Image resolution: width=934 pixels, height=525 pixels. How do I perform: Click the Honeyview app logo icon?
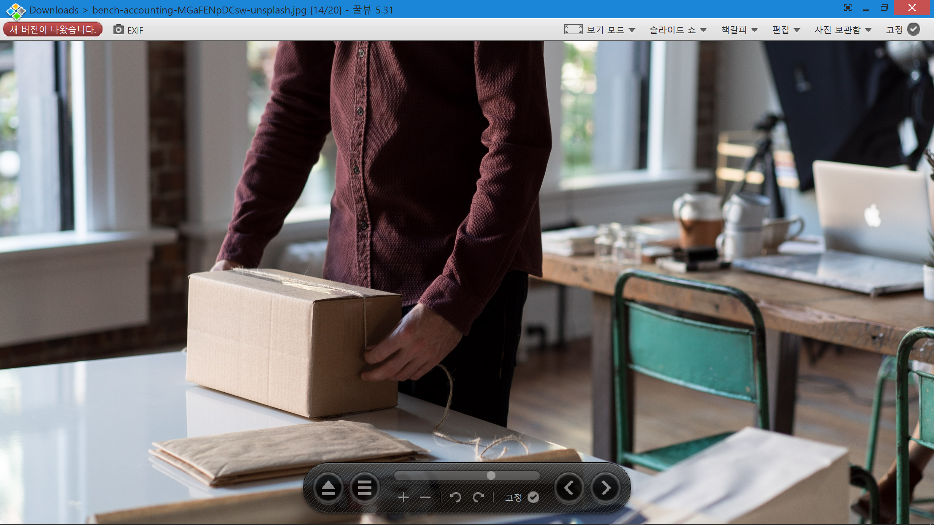point(16,11)
